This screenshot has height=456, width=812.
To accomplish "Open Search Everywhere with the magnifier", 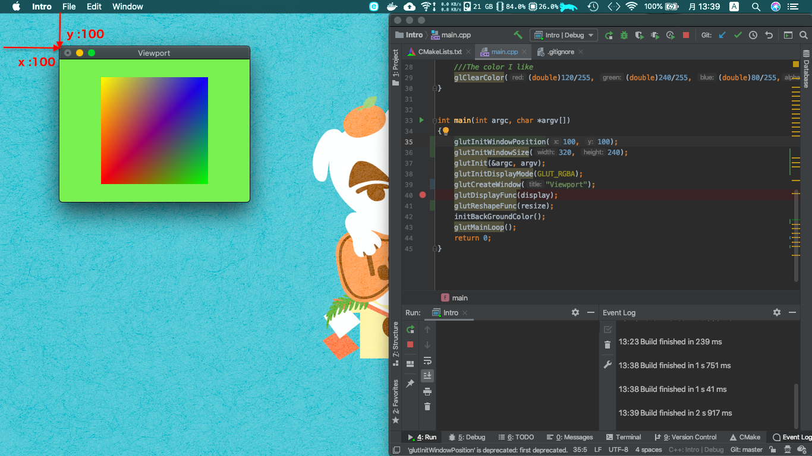I will [x=802, y=35].
